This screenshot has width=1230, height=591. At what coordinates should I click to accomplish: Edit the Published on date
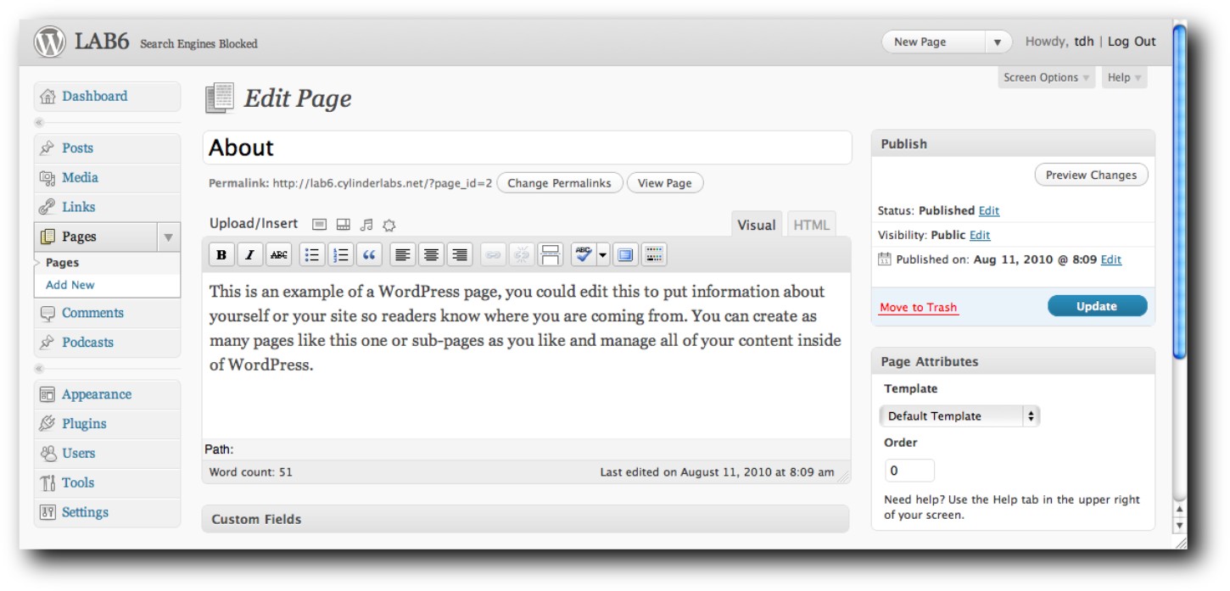tap(1111, 259)
